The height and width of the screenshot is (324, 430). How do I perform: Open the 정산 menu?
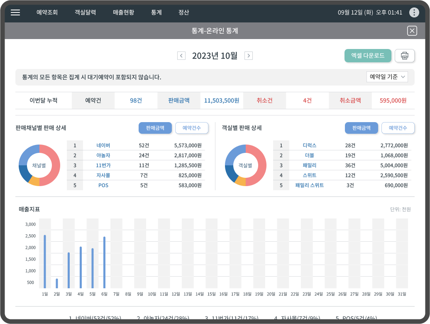pos(183,12)
